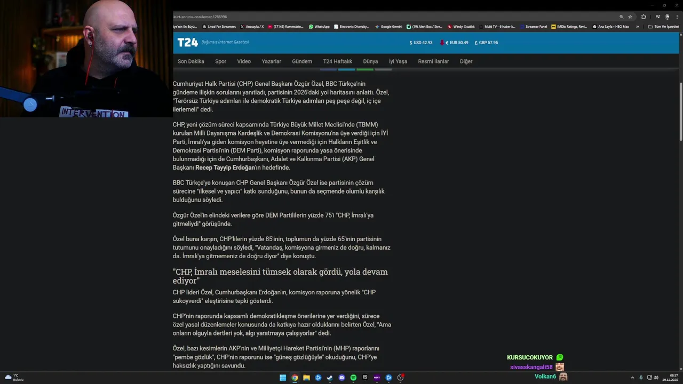Click the page vertical scrollbar thumb
Screen dimensions: 683x384
click(680, 112)
